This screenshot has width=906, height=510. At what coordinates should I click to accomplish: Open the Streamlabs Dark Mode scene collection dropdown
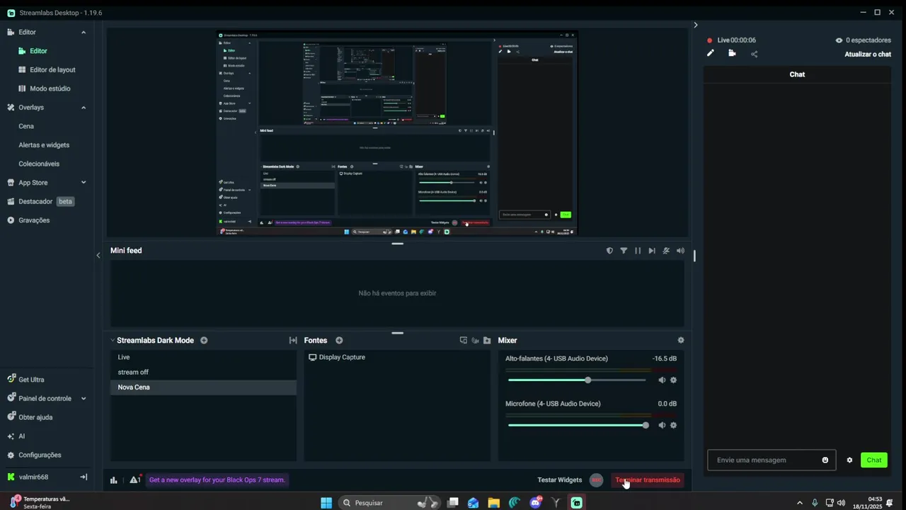click(151, 340)
